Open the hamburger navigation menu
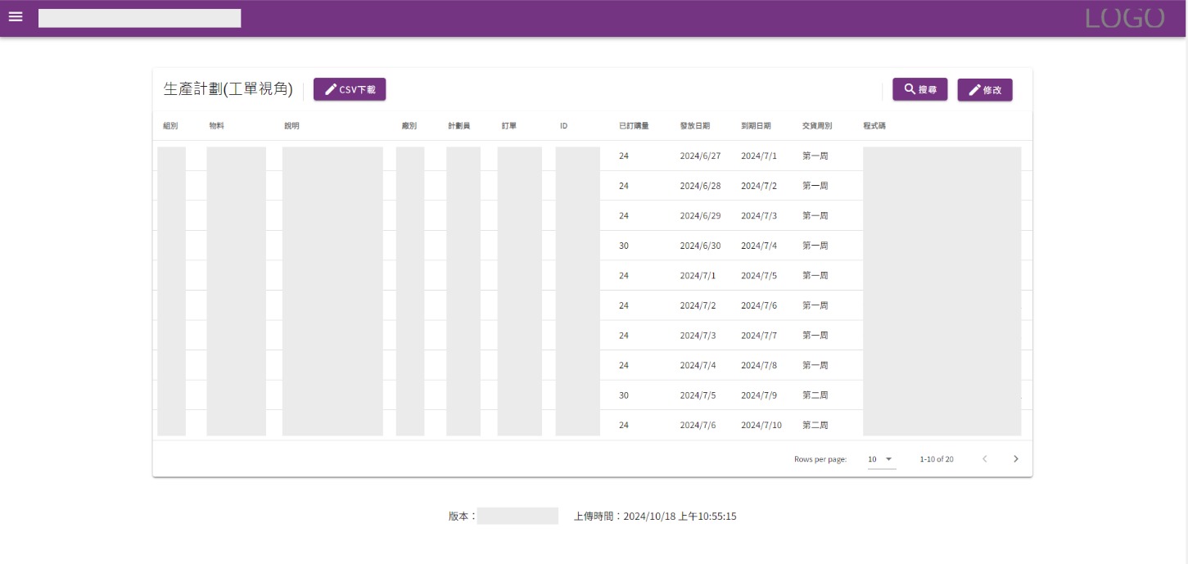The height and width of the screenshot is (564, 1188). 16,17
